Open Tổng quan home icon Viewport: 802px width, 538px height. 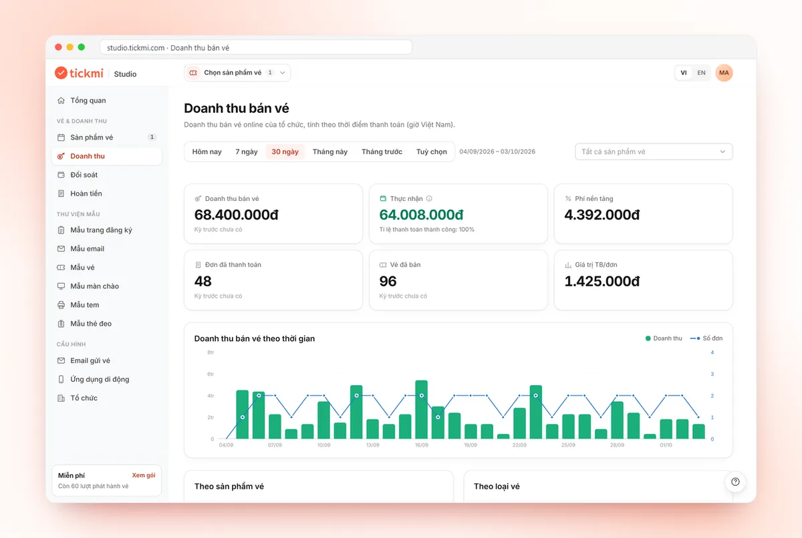pyautogui.click(x=61, y=101)
